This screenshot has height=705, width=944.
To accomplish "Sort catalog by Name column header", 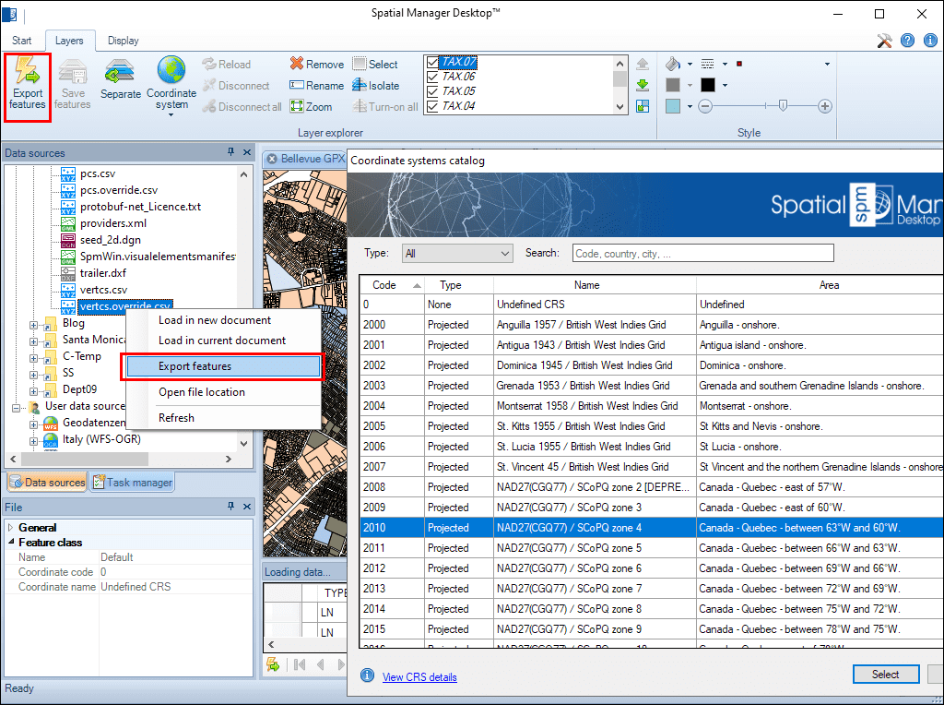I will [x=595, y=285].
